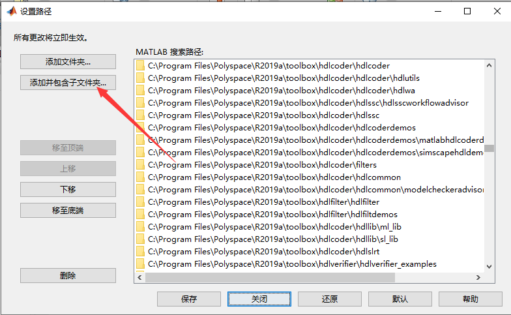Click the MATLAB logo in title bar
Viewport: 511px width, 315px height.
coord(12,12)
